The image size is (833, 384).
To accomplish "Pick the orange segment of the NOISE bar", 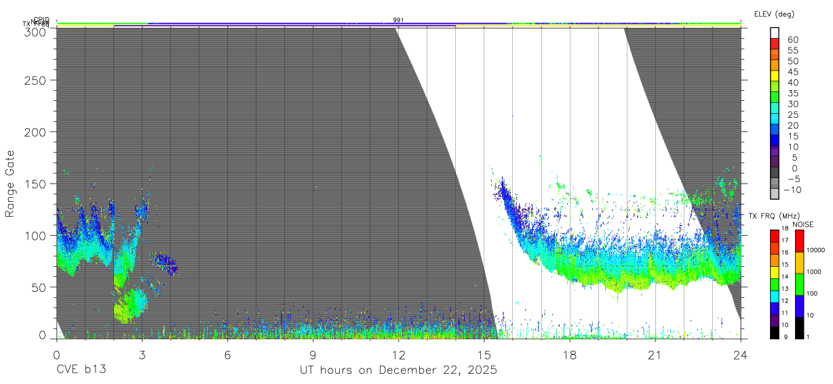I will [799, 263].
